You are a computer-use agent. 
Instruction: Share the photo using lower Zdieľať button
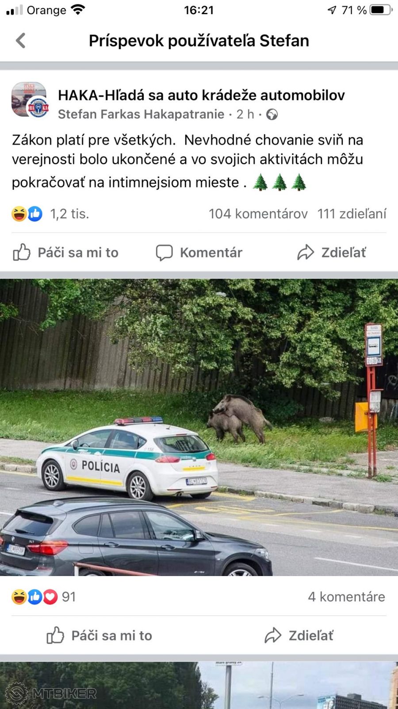click(299, 635)
